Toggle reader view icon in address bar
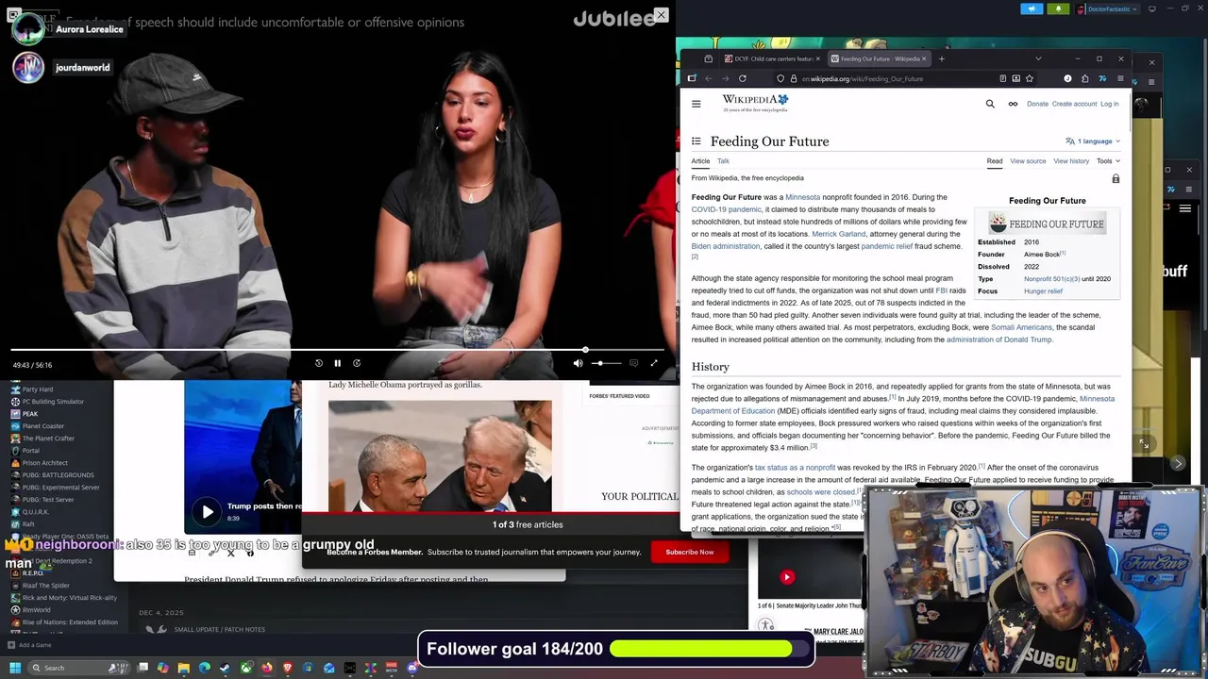Screen dimensions: 1208x679 (x=1002, y=78)
